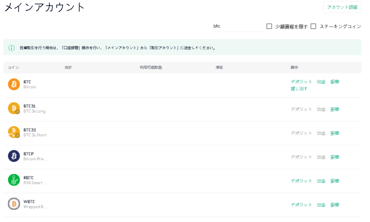Image resolution: width=370 pixels, height=222 pixels.
Task: Click the 操作 column header
Action: coord(294,67)
